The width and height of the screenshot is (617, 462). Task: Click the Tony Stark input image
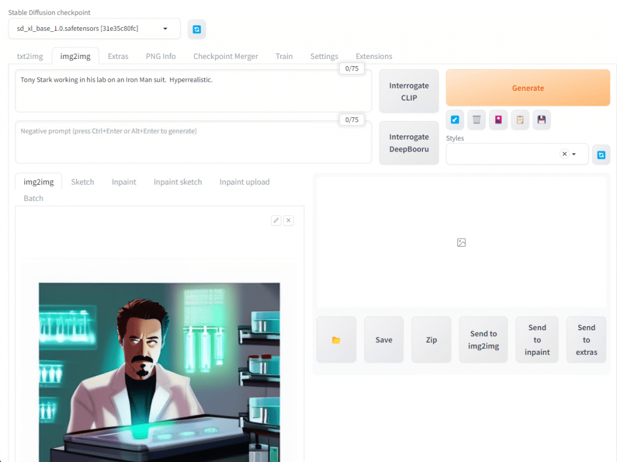[159, 372]
